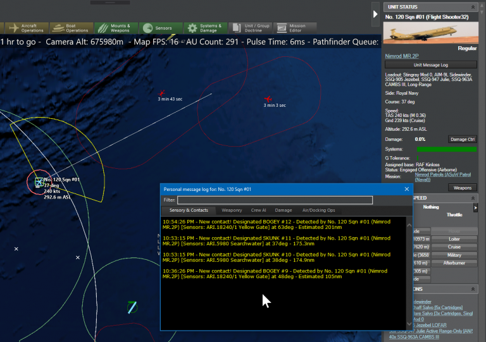
Task: Set throttle to Afterburner
Action: coord(454,263)
